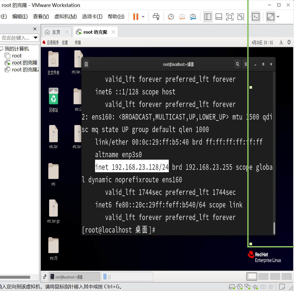
Task: Open the 终端 menu in guest panel
Action: [x=78, y=42]
